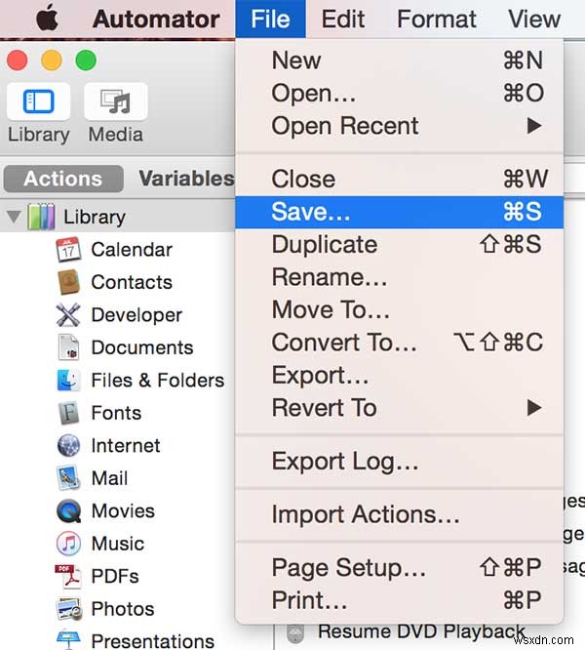
Task: Select the Contacts category icon
Action: tap(68, 282)
